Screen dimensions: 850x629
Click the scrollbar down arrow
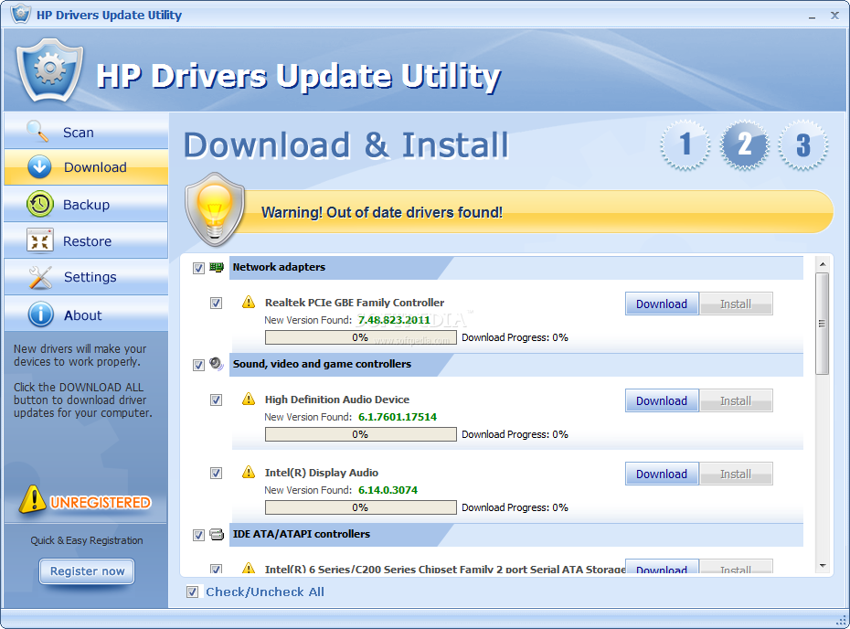823,566
